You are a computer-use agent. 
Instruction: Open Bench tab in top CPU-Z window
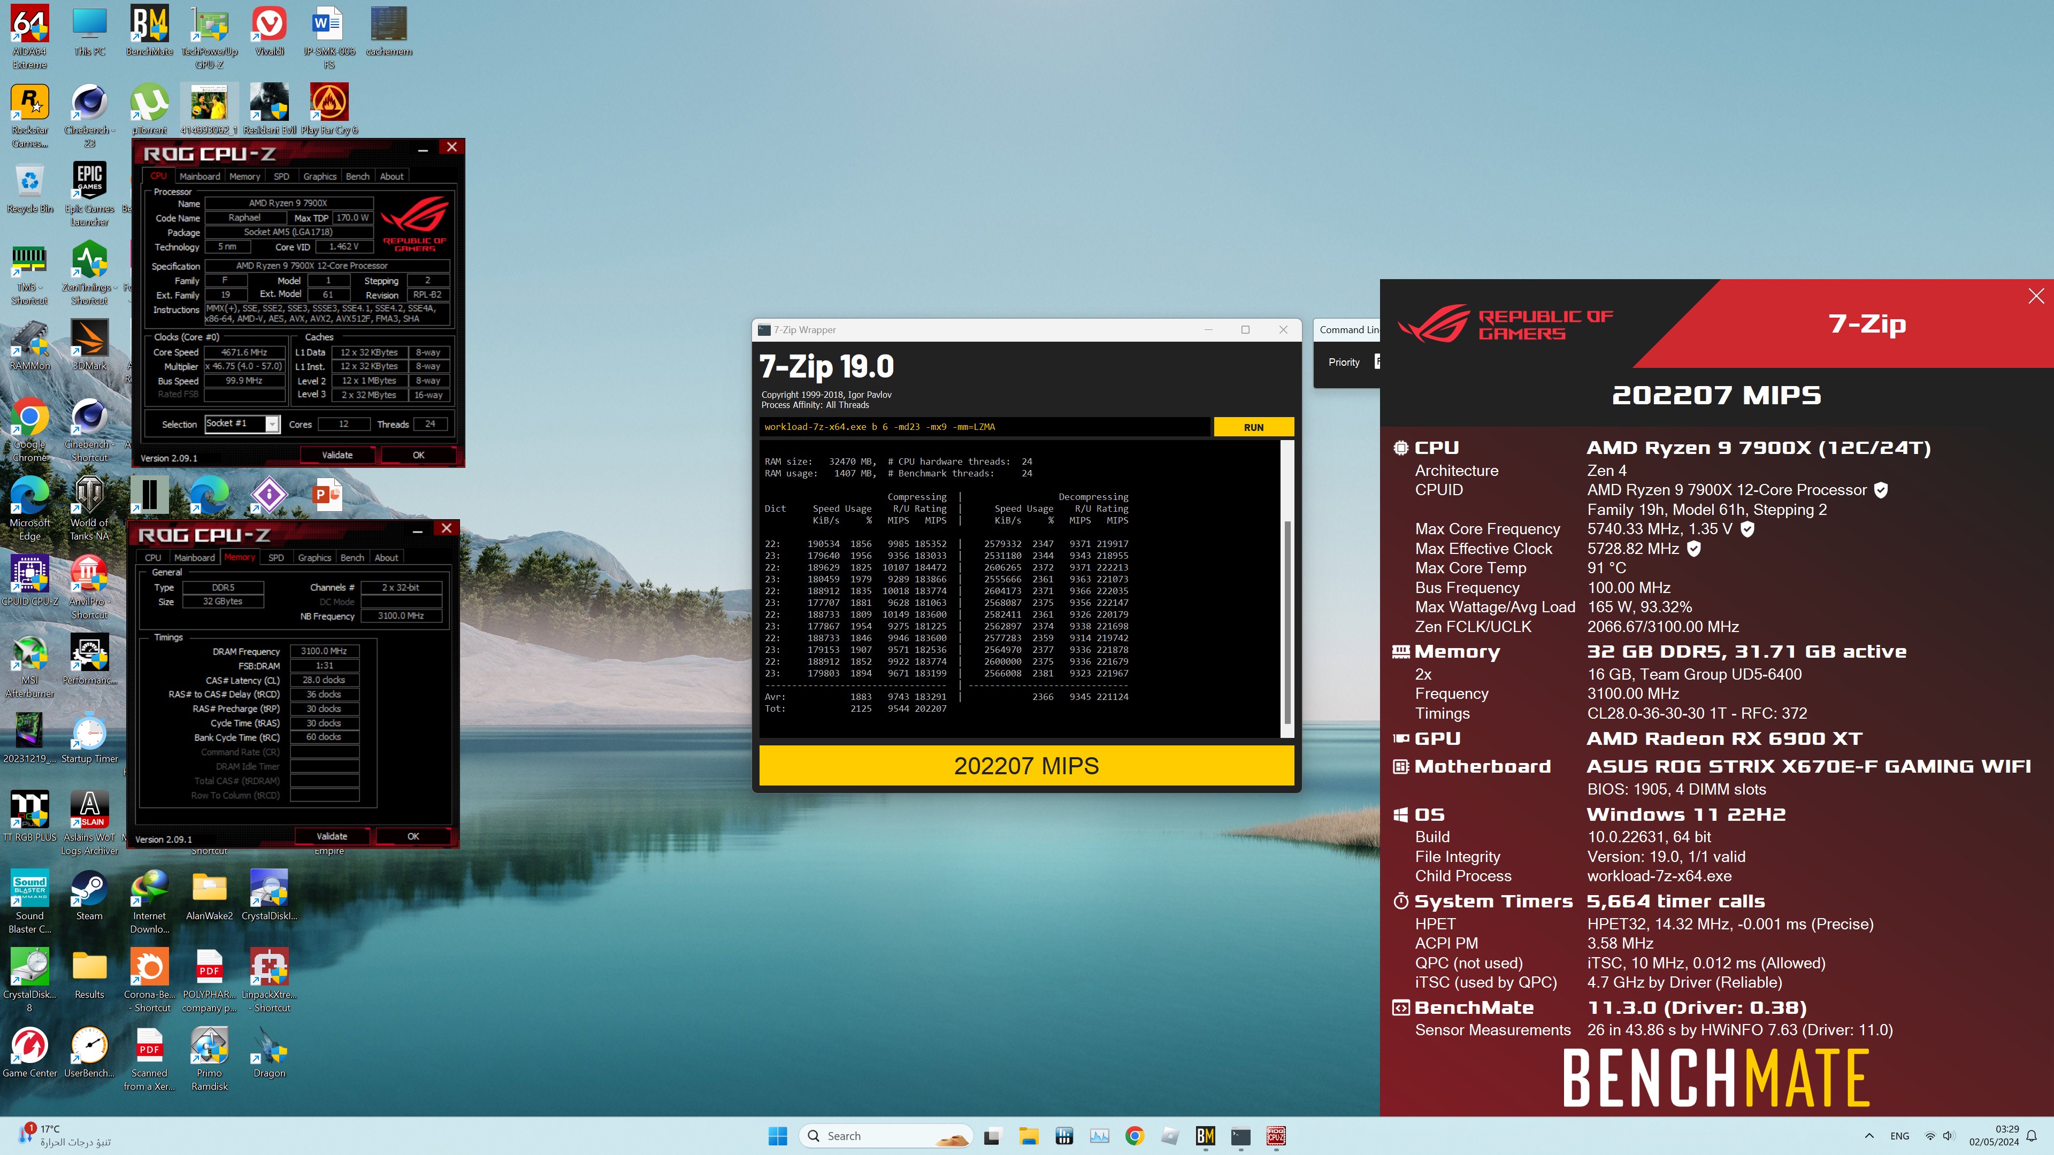point(357,176)
